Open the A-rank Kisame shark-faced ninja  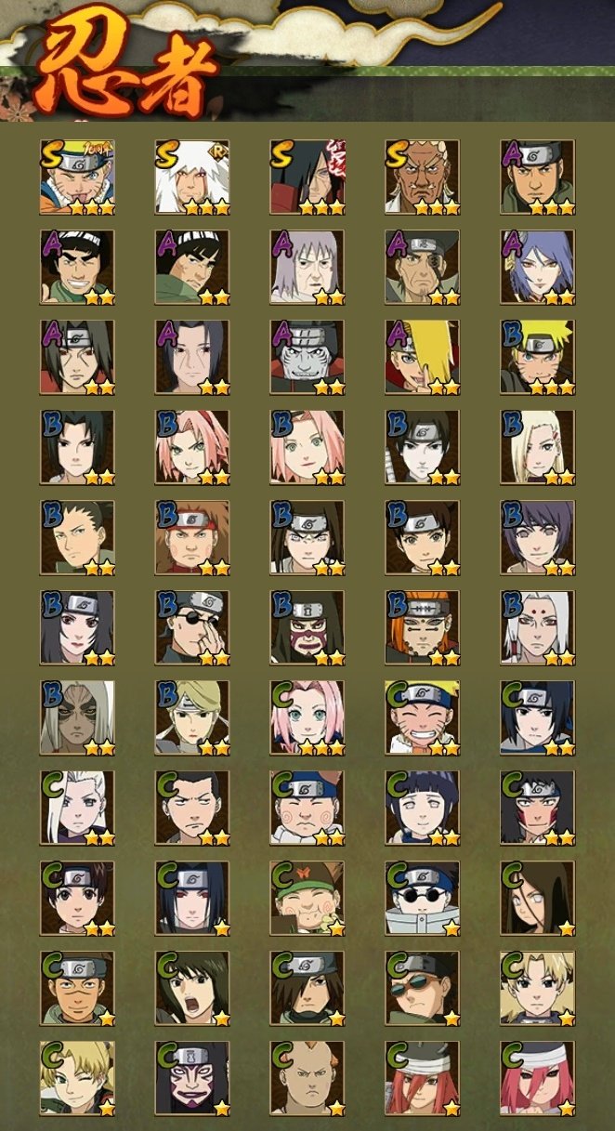(x=307, y=358)
